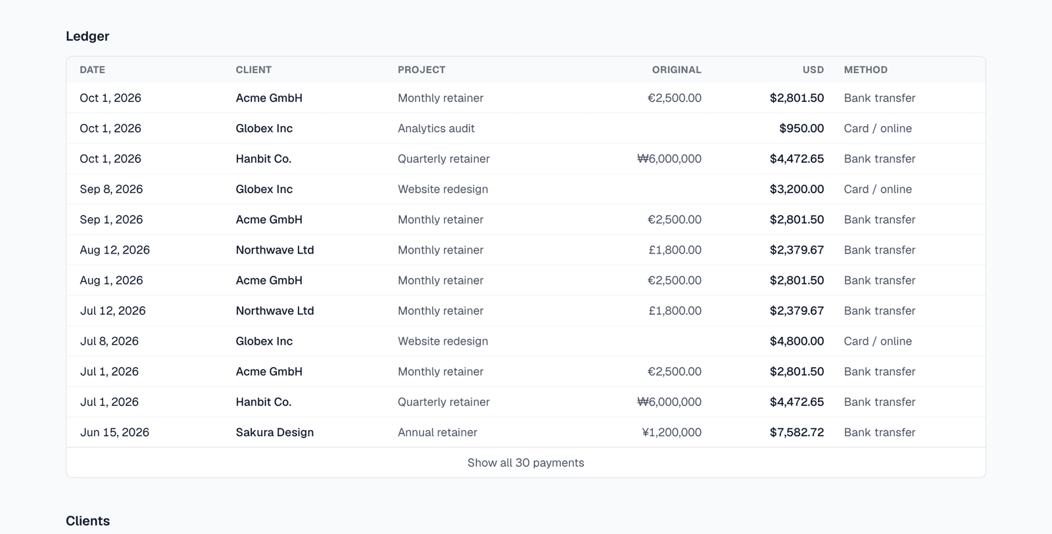Click the 'Ledger' section heading
Screen dimensions: 1052x534
[x=87, y=36]
